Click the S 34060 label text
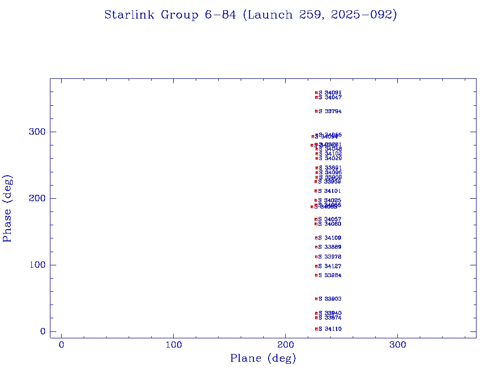The image size is (501, 376). click(x=330, y=224)
